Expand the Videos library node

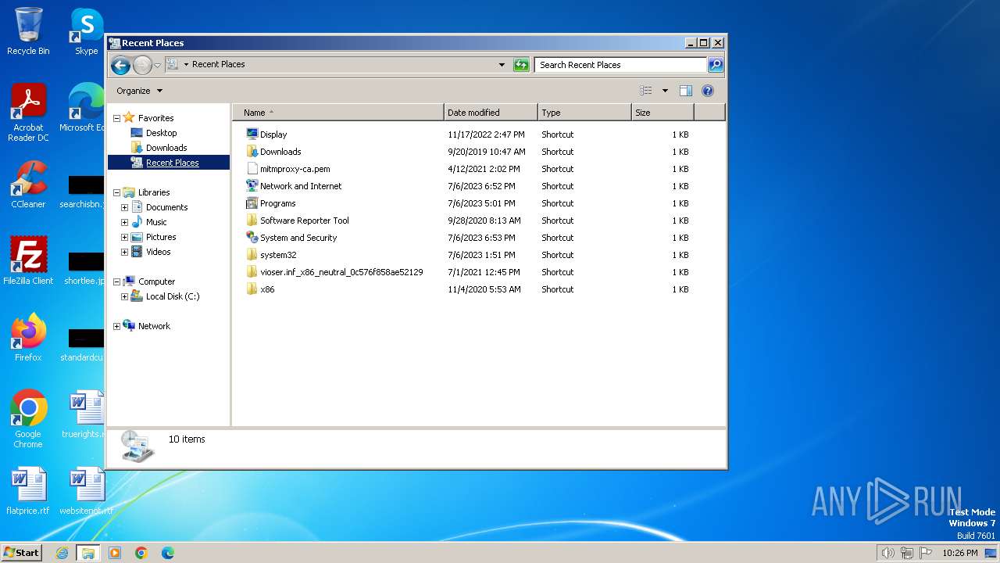pyautogui.click(x=124, y=252)
